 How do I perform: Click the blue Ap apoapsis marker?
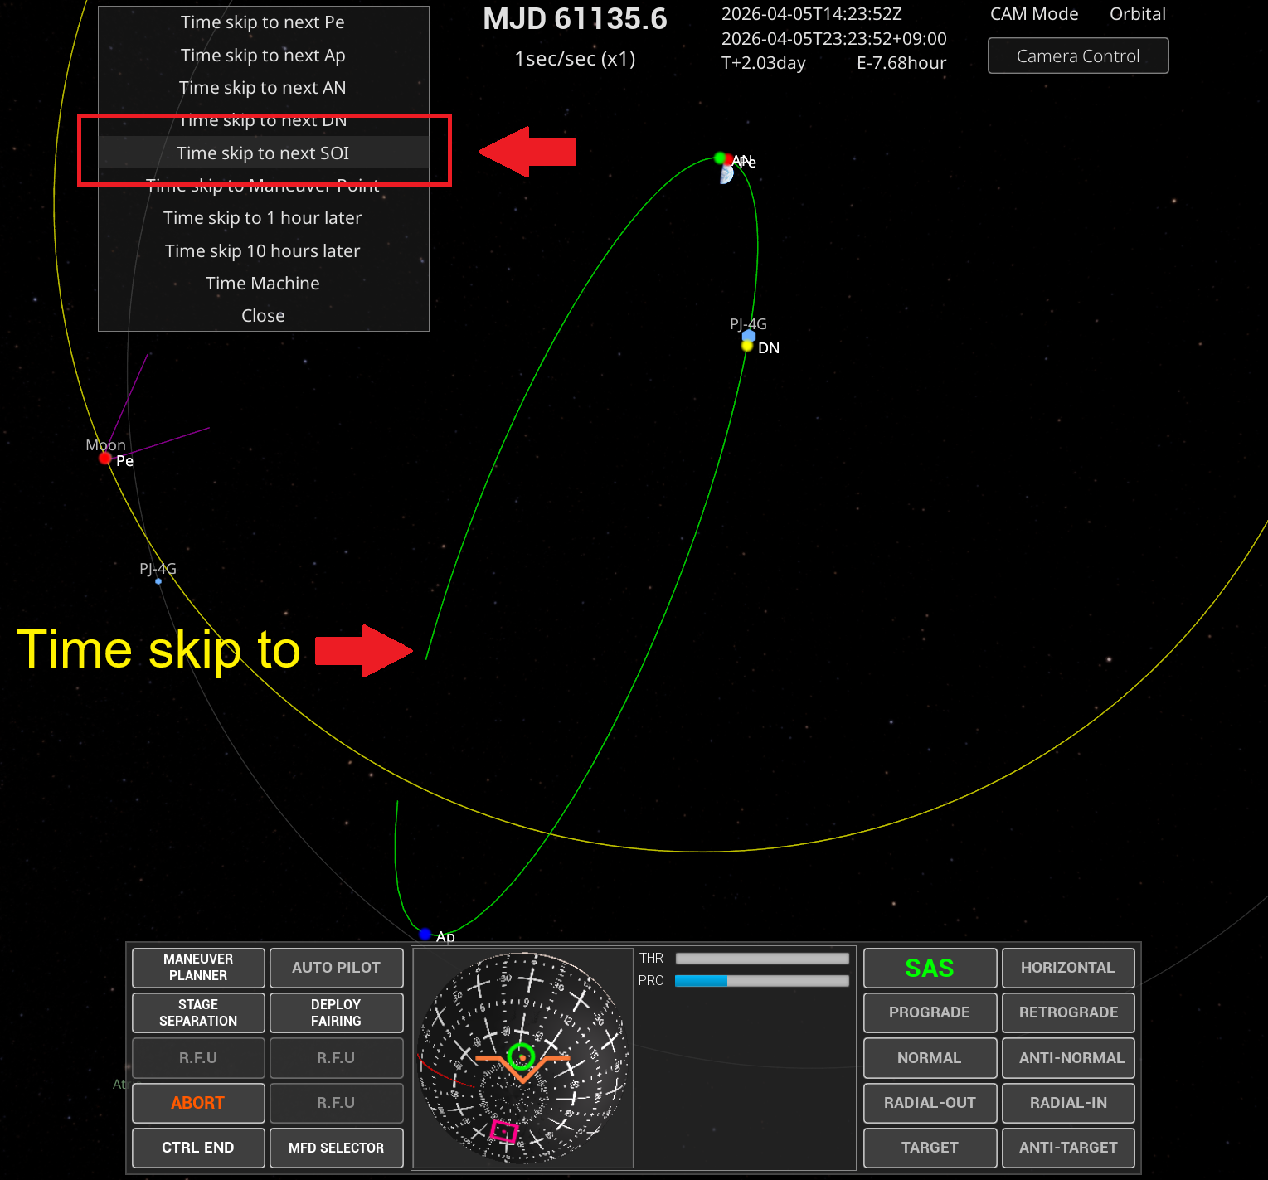(425, 934)
